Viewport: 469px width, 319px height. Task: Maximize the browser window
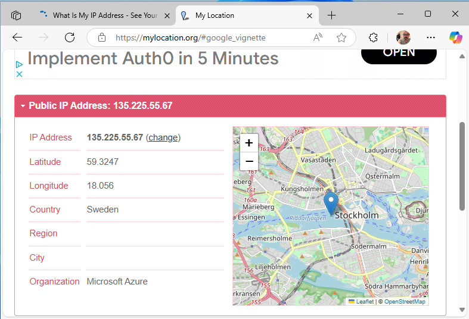[x=428, y=14]
